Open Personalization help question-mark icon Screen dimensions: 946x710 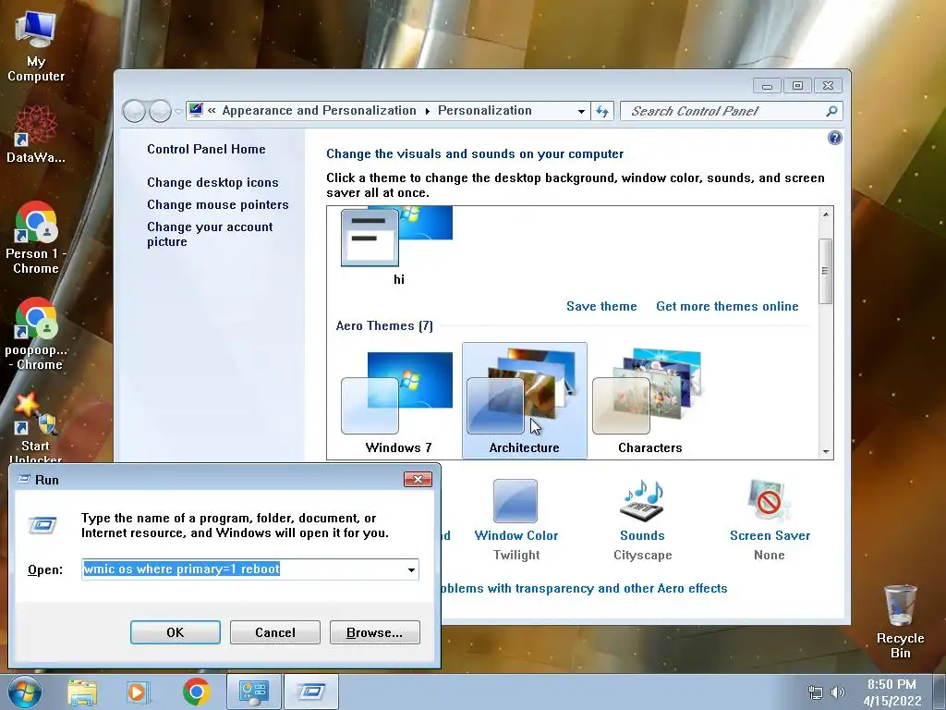tap(834, 139)
